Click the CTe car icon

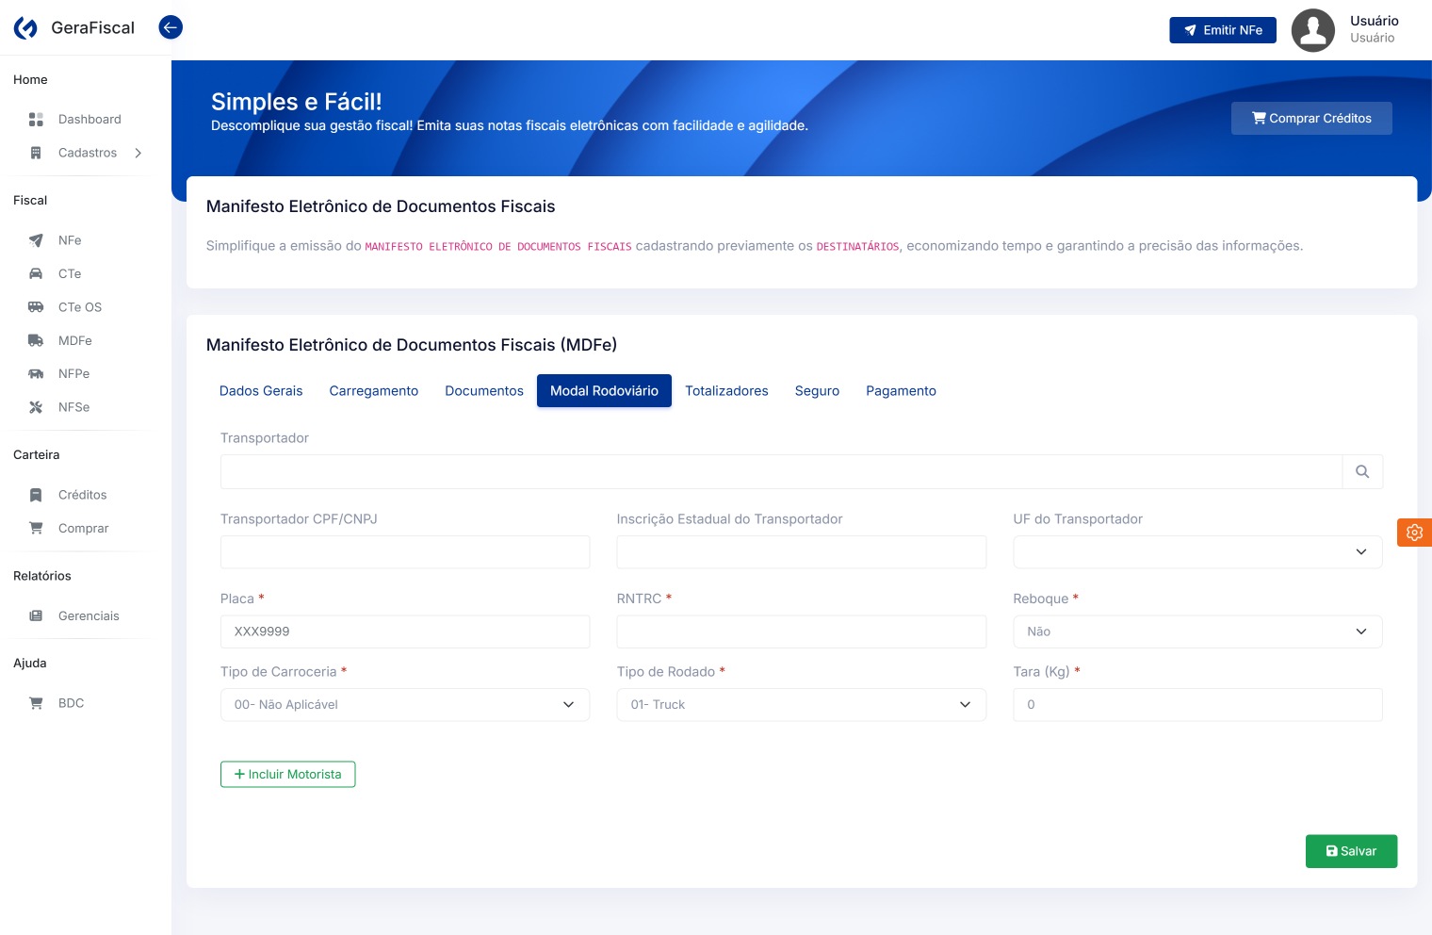click(36, 274)
